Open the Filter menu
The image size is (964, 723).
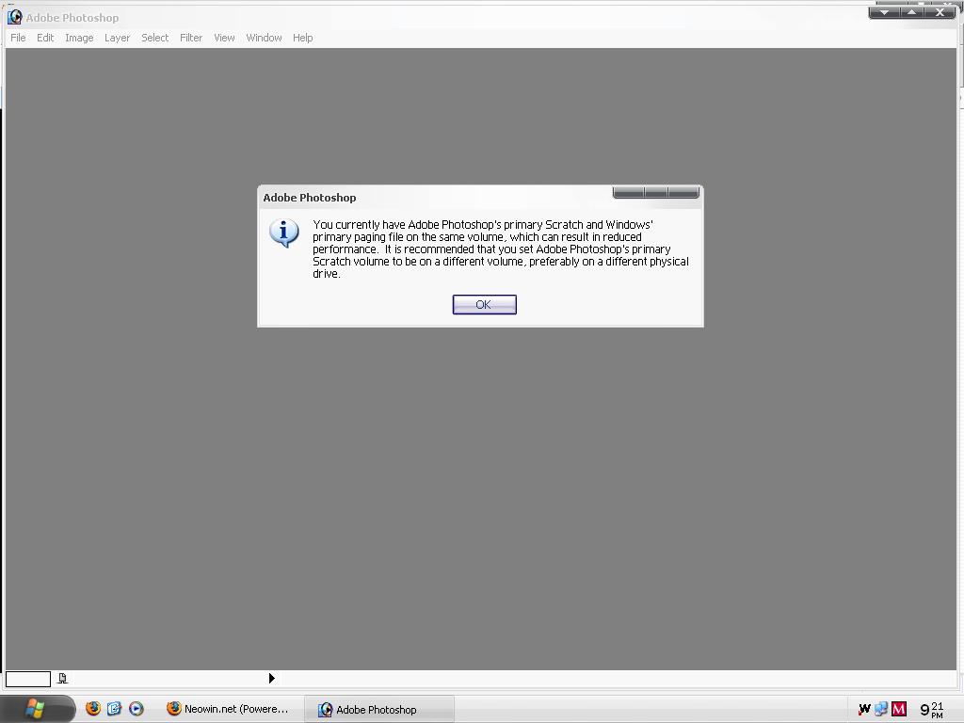pos(191,38)
